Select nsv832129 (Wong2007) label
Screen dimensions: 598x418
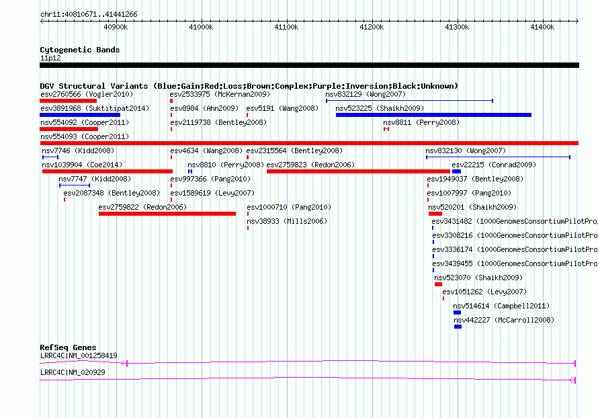(x=366, y=94)
